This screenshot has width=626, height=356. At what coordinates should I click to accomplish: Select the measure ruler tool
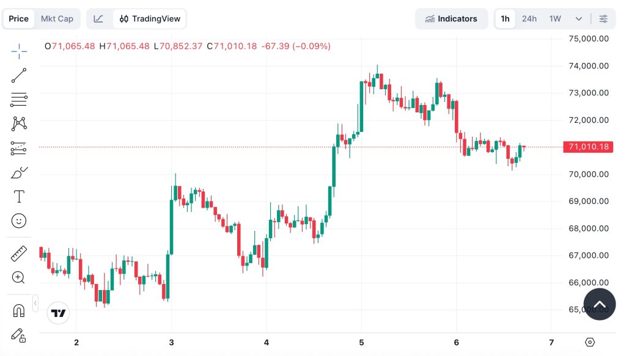pyautogui.click(x=18, y=253)
